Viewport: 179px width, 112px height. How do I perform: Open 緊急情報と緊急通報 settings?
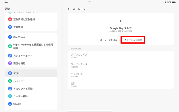click(31, 19)
